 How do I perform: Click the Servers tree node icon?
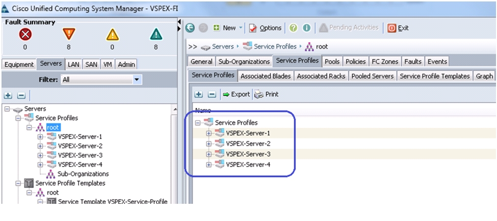(x=18, y=109)
